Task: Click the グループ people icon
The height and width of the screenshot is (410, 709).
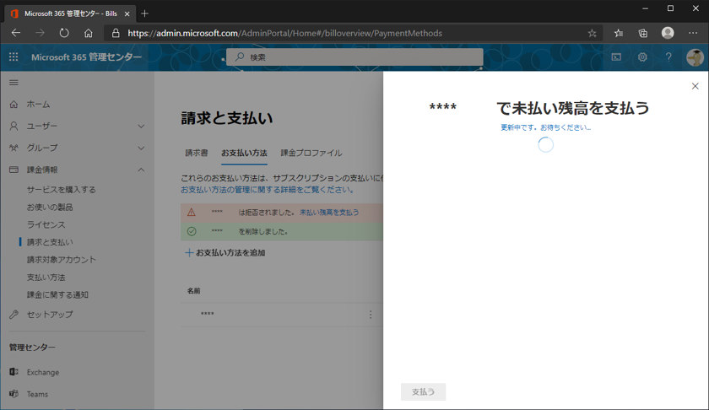Action: point(14,148)
